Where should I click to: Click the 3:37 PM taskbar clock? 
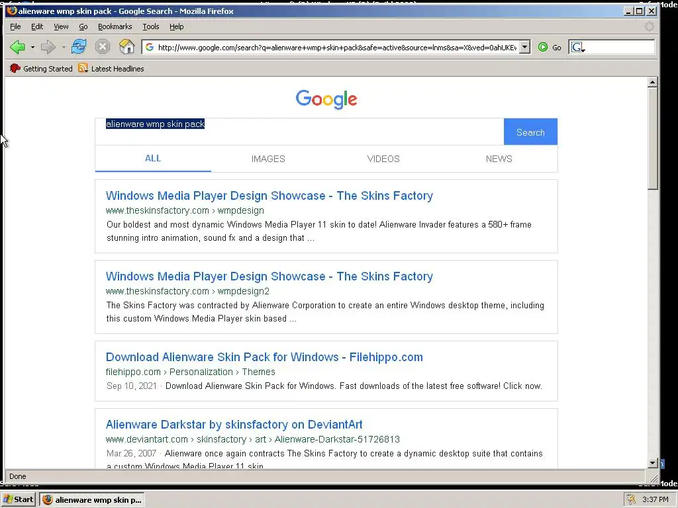point(655,499)
